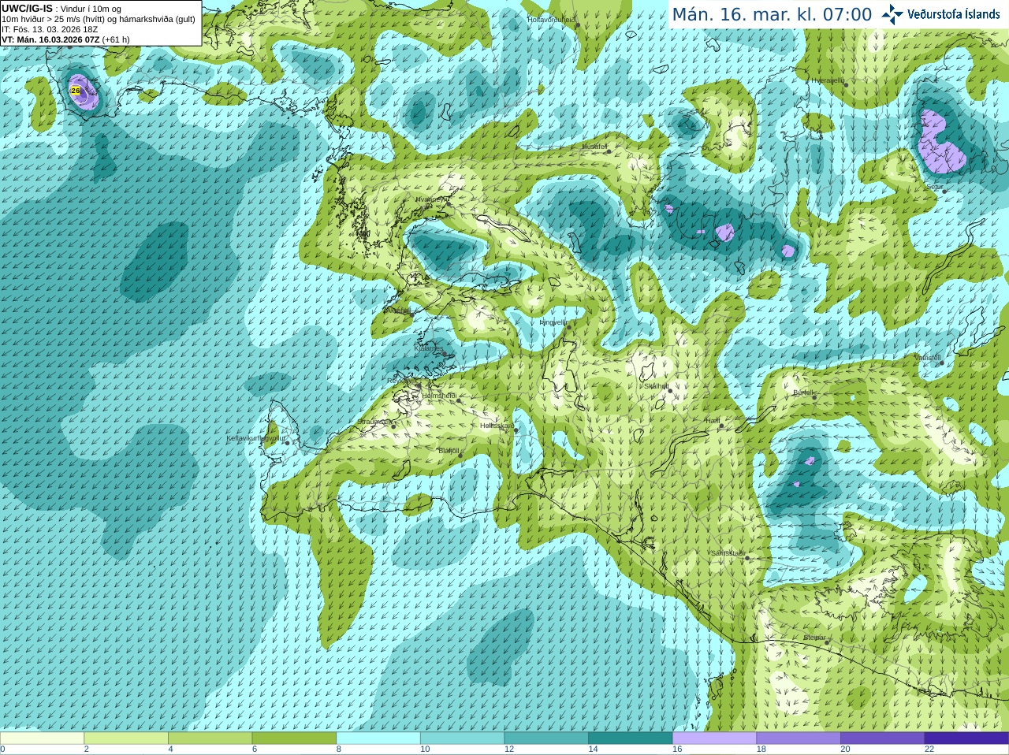Click the Keflavíkurflugvöllur station label
The width and height of the screenshot is (1009, 755).
point(256,438)
